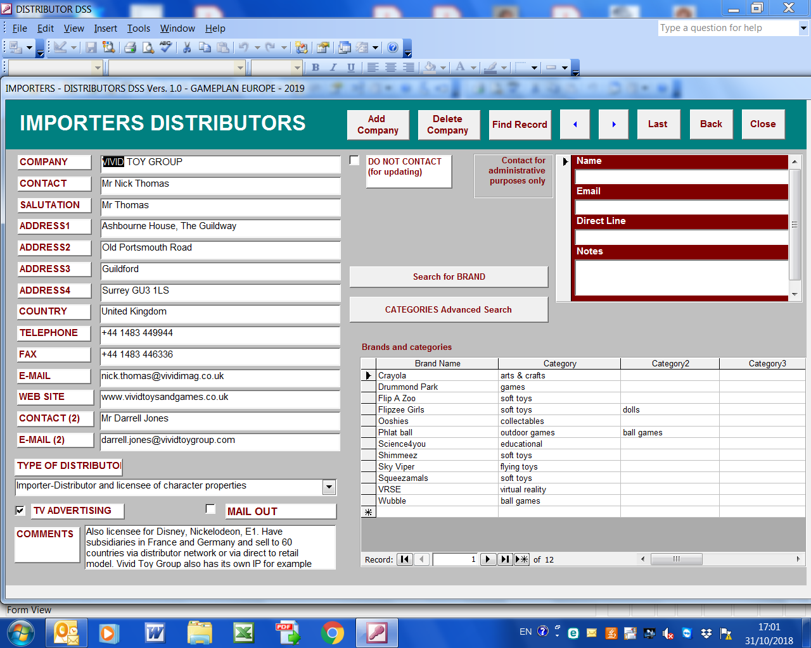Jump to the last brand record
Viewport: 811px width, 648px height.
click(x=504, y=559)
